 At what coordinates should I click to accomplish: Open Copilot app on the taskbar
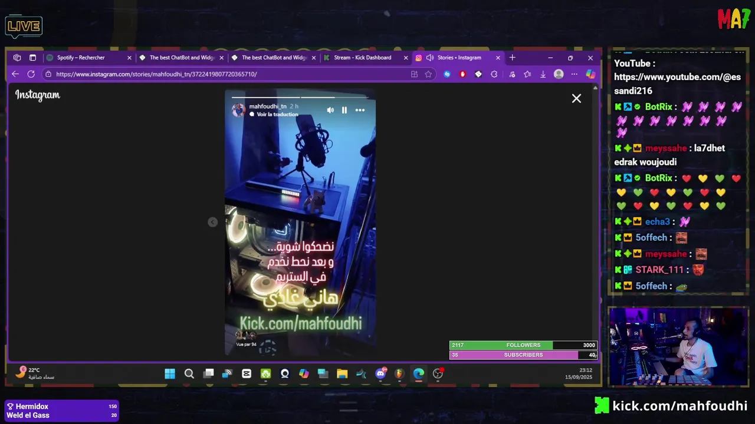click(304, 373)
